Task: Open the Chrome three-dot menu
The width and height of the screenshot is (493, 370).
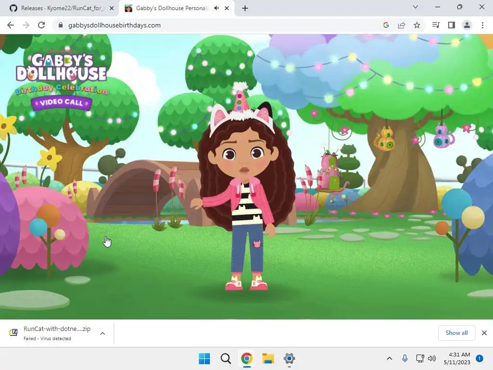Action: 482,25
